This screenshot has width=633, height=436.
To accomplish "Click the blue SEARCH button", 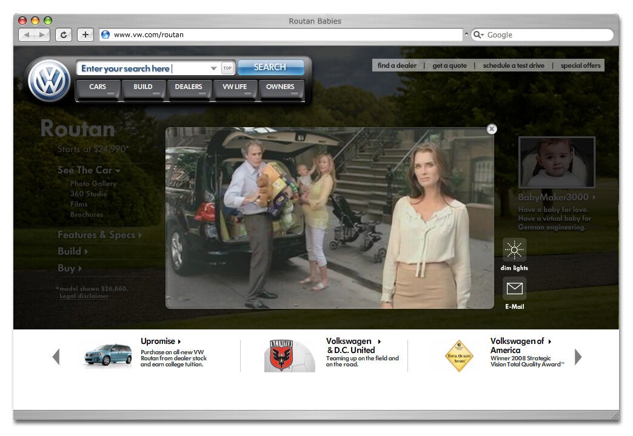I will (x=270, y=67).
